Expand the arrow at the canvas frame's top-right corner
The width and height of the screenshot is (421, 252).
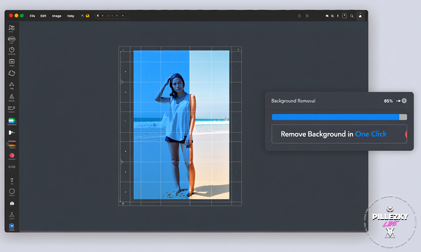(238, 49)
